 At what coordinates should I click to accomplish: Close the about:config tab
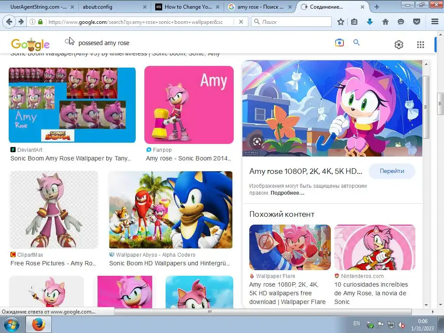[145, 7]
